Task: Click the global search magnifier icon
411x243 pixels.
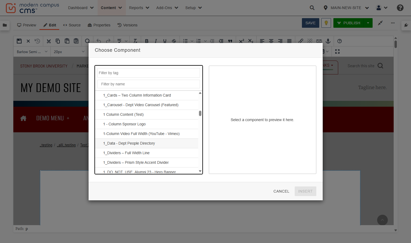Action: (x=312, y=8)
